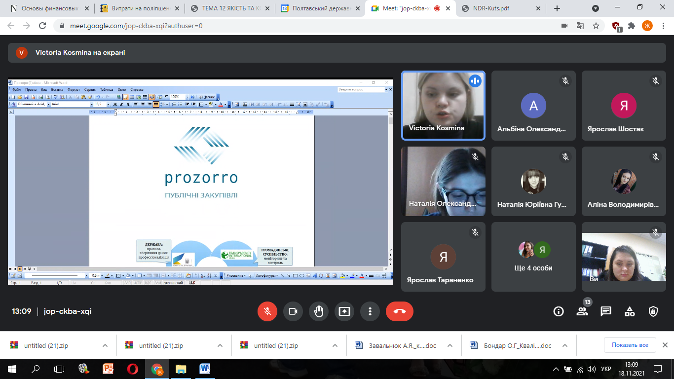Bookmark this page with the star
Image resolution: width=674 pixels, height=379 pixels.
[596, 26]
